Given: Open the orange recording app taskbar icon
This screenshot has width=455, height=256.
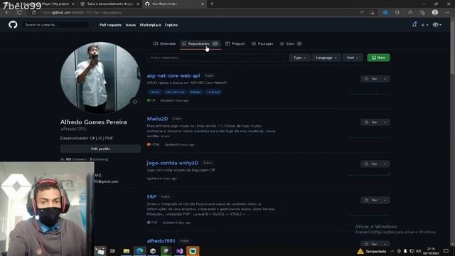Looking at the screenshot, I should (193, 251).
